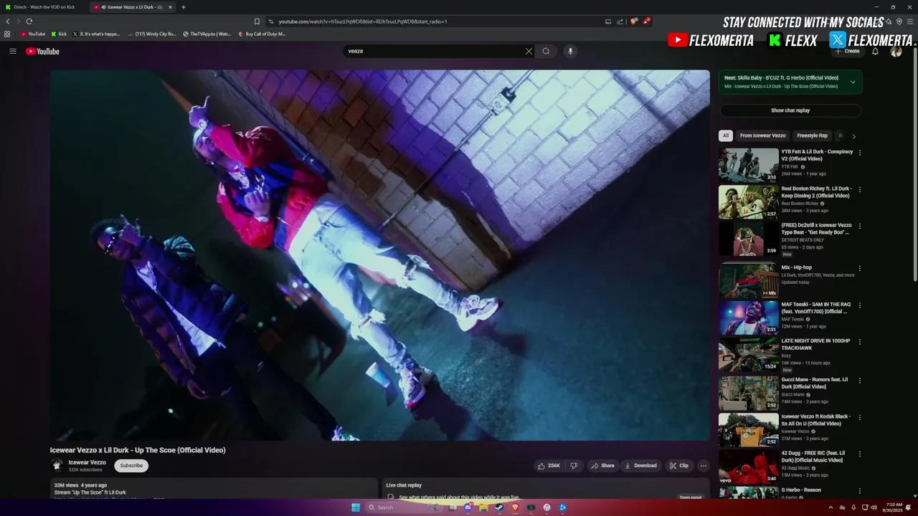This screenshot has width=918, height=516.
Task: Open options menu for Mix - Hip-hop
Action: point(860,269)
